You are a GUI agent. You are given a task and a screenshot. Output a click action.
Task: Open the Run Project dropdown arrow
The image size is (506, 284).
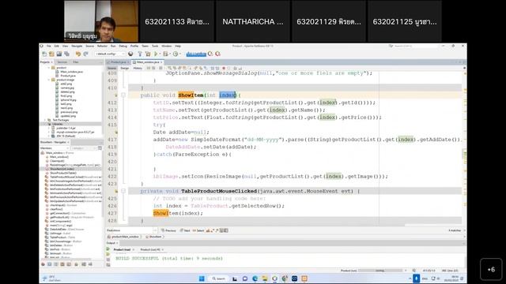click(x=160, y=54)
